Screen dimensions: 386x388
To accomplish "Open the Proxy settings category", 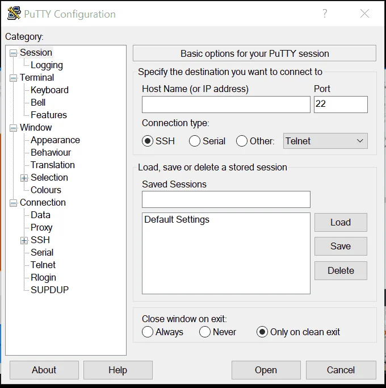I will [x=41, y=227].
